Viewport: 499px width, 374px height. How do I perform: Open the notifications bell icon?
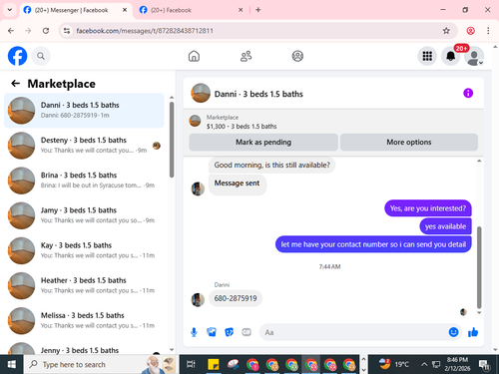click(450, 56)
